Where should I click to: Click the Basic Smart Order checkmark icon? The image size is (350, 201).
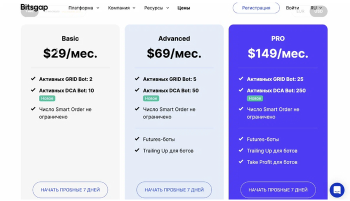point(33,109)
